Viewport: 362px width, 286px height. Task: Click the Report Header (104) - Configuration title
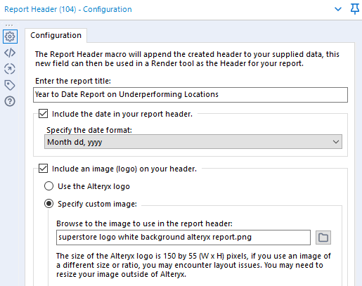[68, 9]
